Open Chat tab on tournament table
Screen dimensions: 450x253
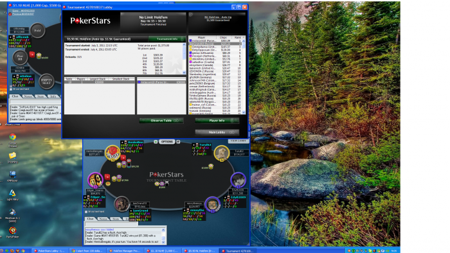(90, 219)
